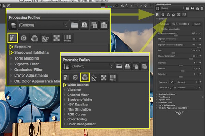Expand CIE Color Appearance Model 2002 section
The image size is (205, 136).
pos(172,108)
